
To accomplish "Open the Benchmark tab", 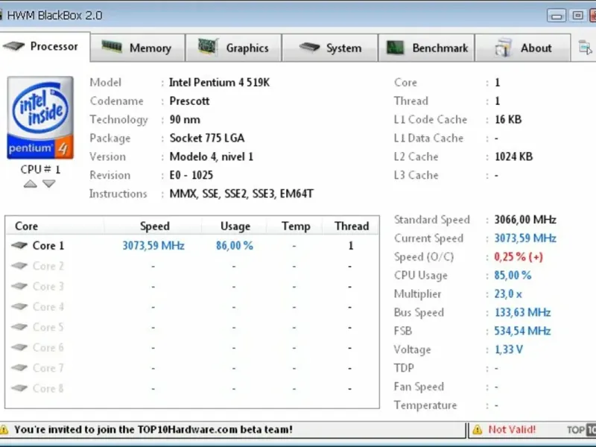I will [426, 48].
